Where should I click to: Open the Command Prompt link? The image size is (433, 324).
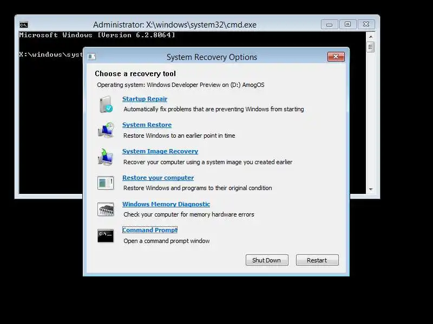point(150,230)
